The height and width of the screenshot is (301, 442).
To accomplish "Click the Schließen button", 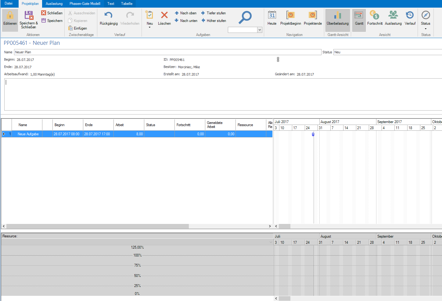I will 52,13.
